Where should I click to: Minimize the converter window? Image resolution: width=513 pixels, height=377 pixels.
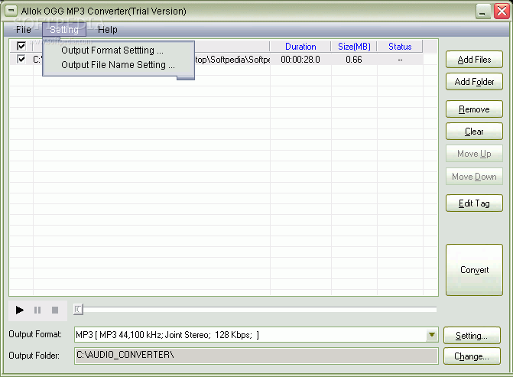click(x=482, y=11)
